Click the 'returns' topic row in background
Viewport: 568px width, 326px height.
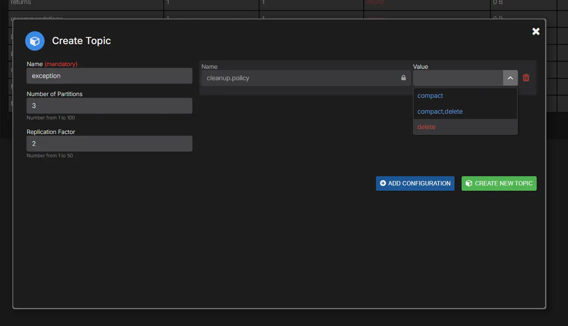pos(84,3)
